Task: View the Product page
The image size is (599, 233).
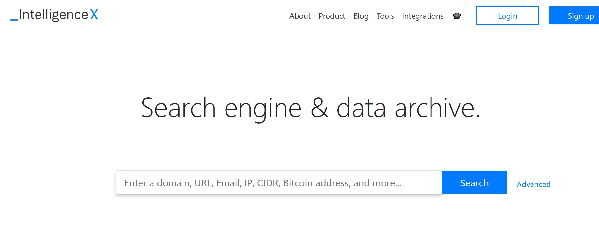Action: pyautogui.click(x=332, y=16)
